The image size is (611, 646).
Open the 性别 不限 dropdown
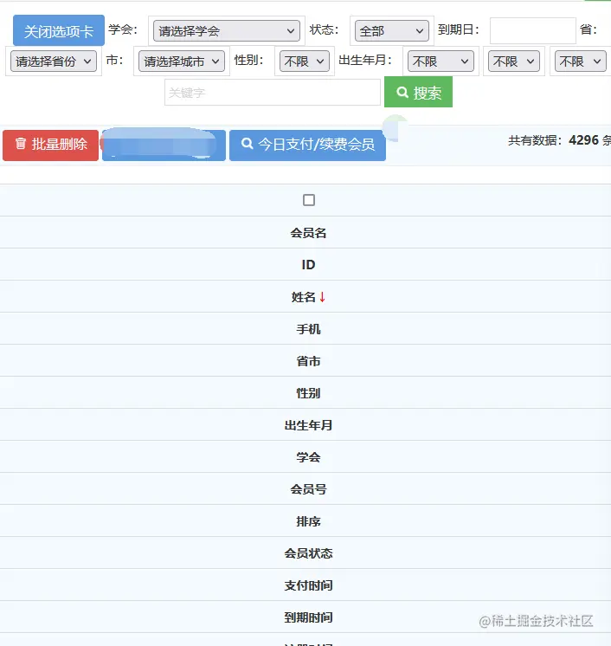tap(305, 61)
